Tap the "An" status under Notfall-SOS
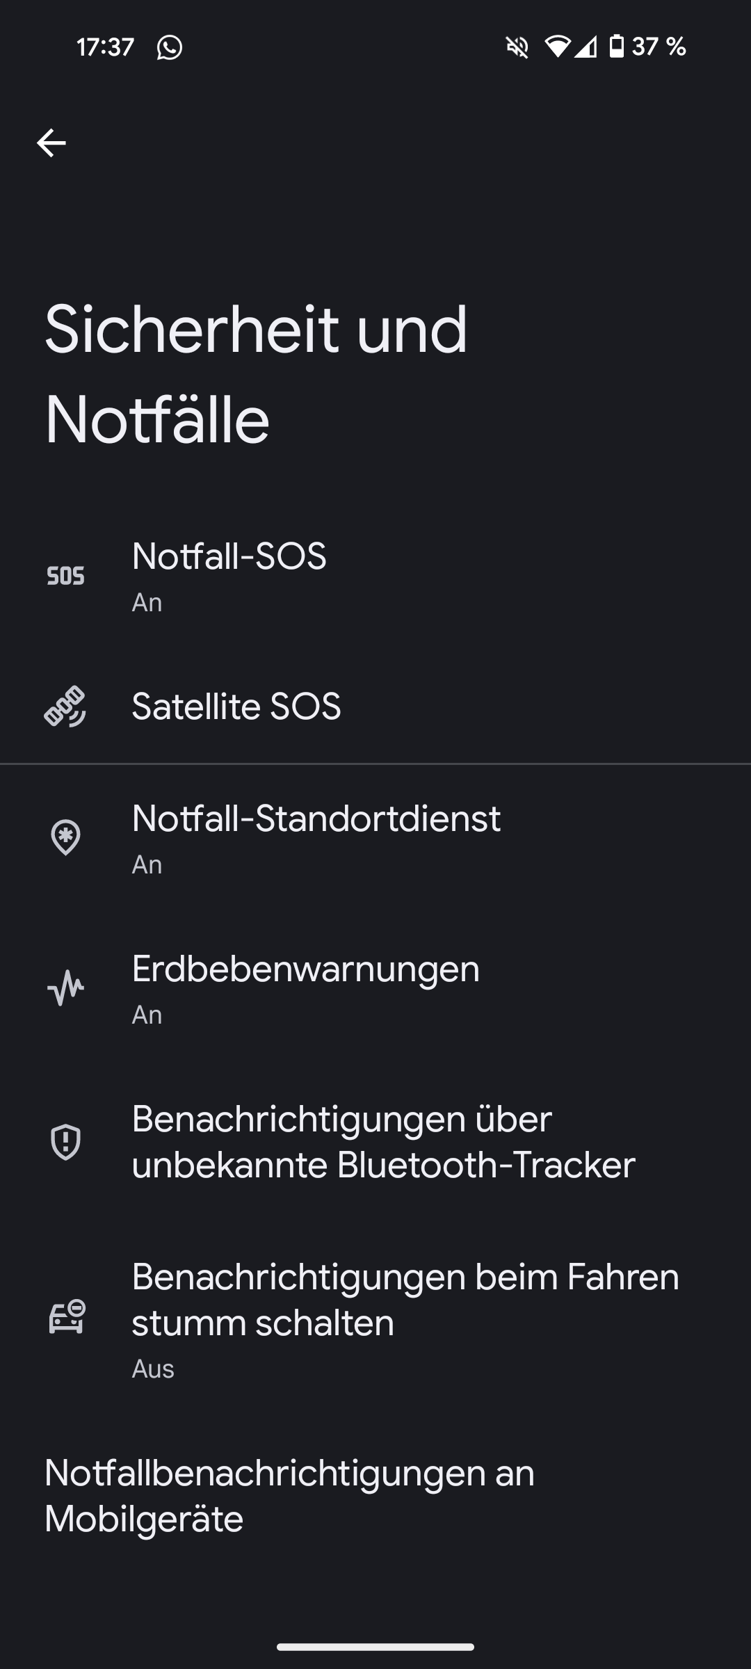 click(147, 603)
